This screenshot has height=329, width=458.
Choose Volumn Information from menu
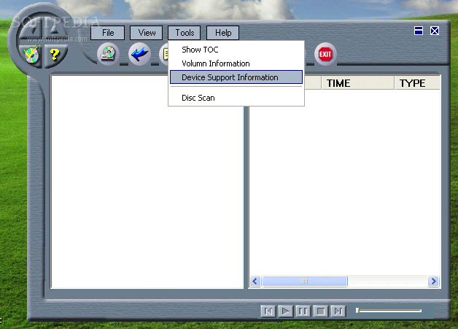pos(236,63)
